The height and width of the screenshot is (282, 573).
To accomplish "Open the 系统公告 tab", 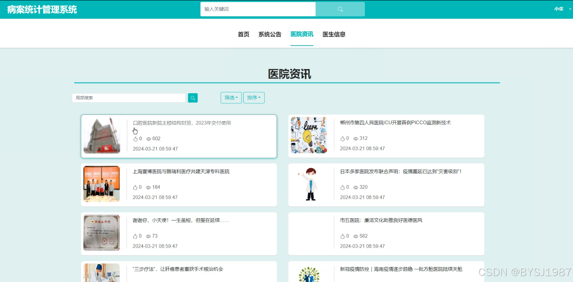I will pos(270,34).
